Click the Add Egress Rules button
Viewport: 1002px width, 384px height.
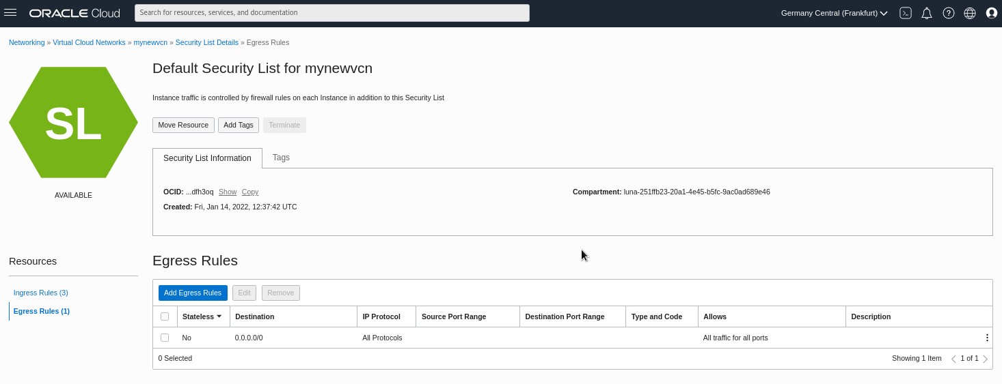193,293
